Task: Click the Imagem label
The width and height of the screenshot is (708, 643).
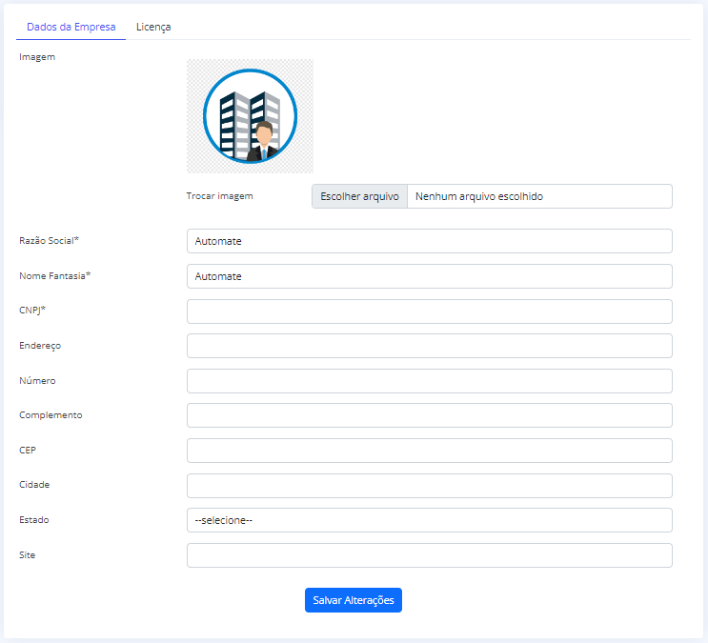Action: [x=37, y=57]
